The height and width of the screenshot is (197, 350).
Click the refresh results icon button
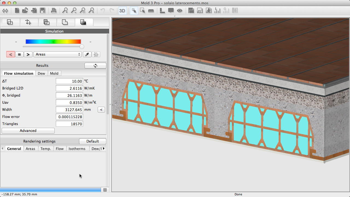click(x=95, y=66)
